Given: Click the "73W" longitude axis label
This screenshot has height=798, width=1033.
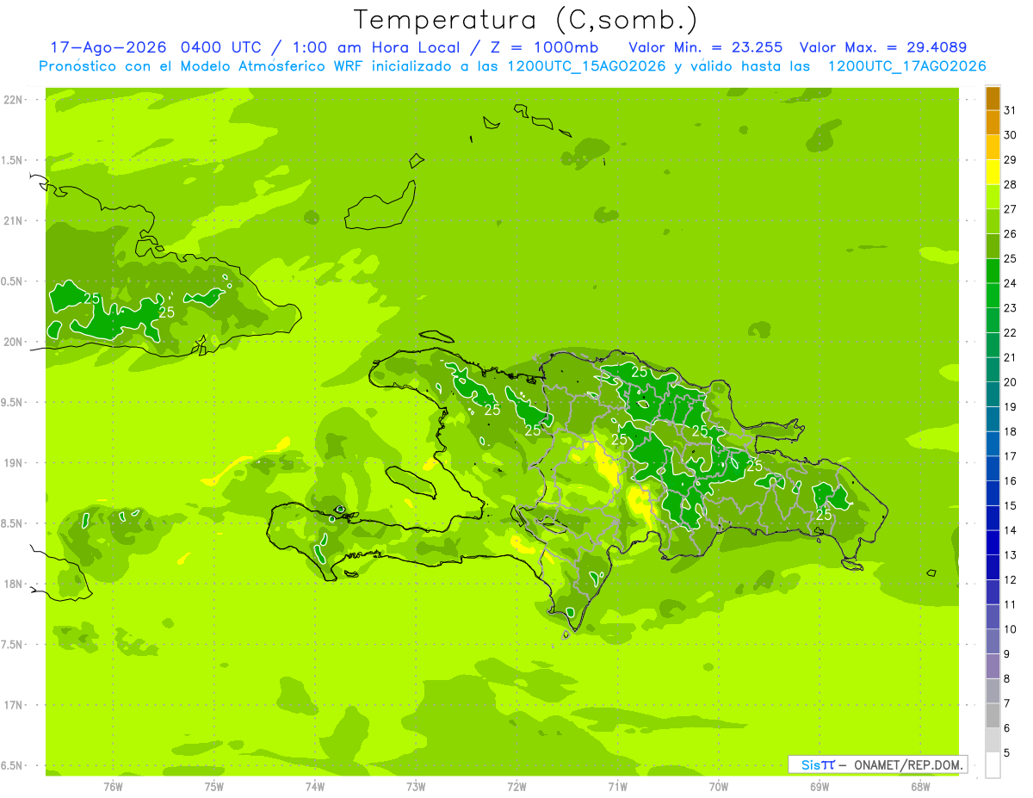Looking at the screenshot, I should point(416,787).
